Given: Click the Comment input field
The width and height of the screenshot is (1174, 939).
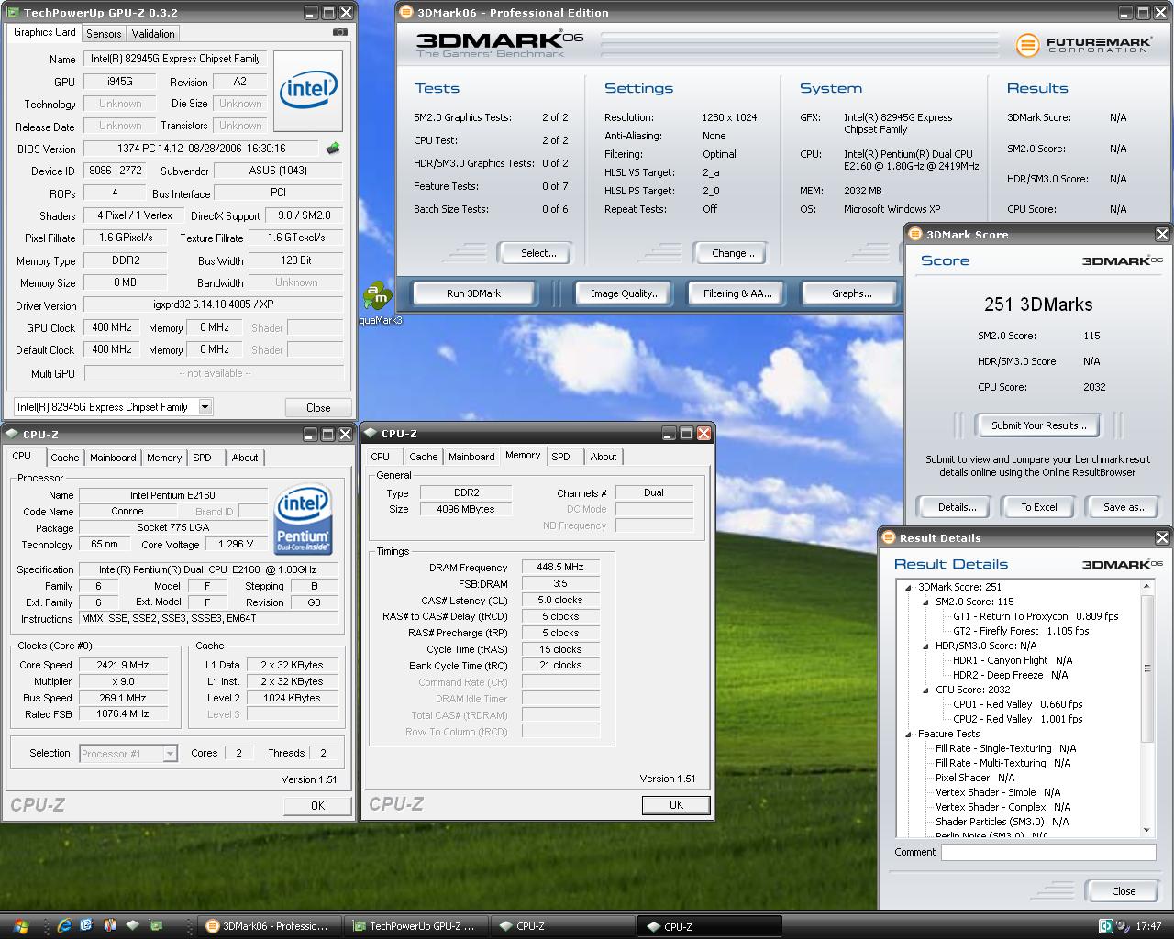Looking at the screenshot, I should click(1048, 852).
